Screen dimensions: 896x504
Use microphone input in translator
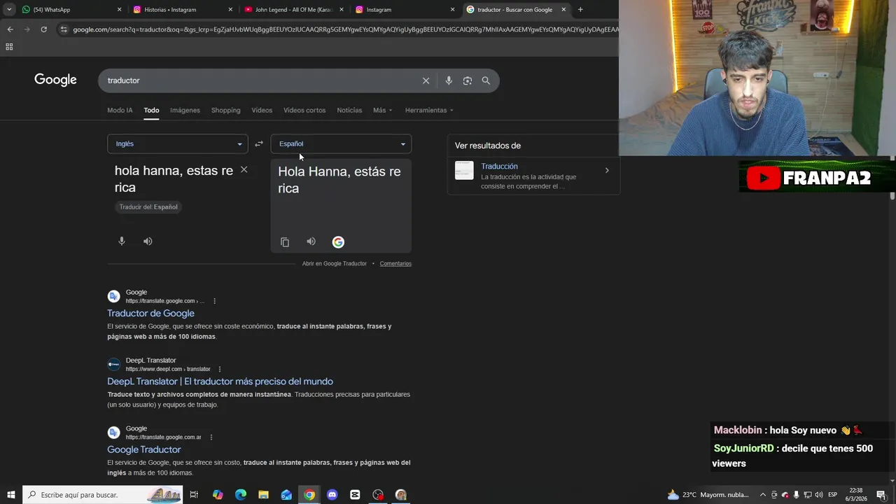click(x=122, y=241)
